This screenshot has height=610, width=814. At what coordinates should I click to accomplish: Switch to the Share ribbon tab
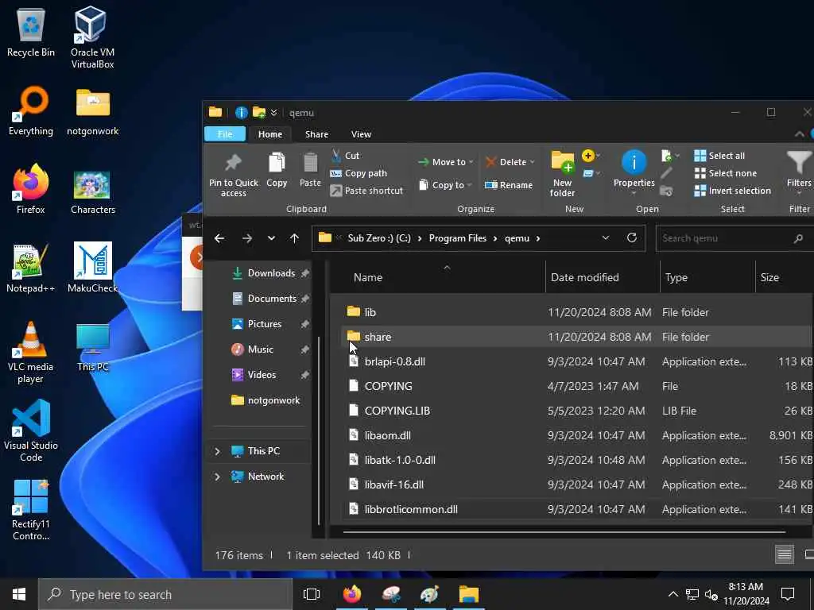click(x=316, y=133)
